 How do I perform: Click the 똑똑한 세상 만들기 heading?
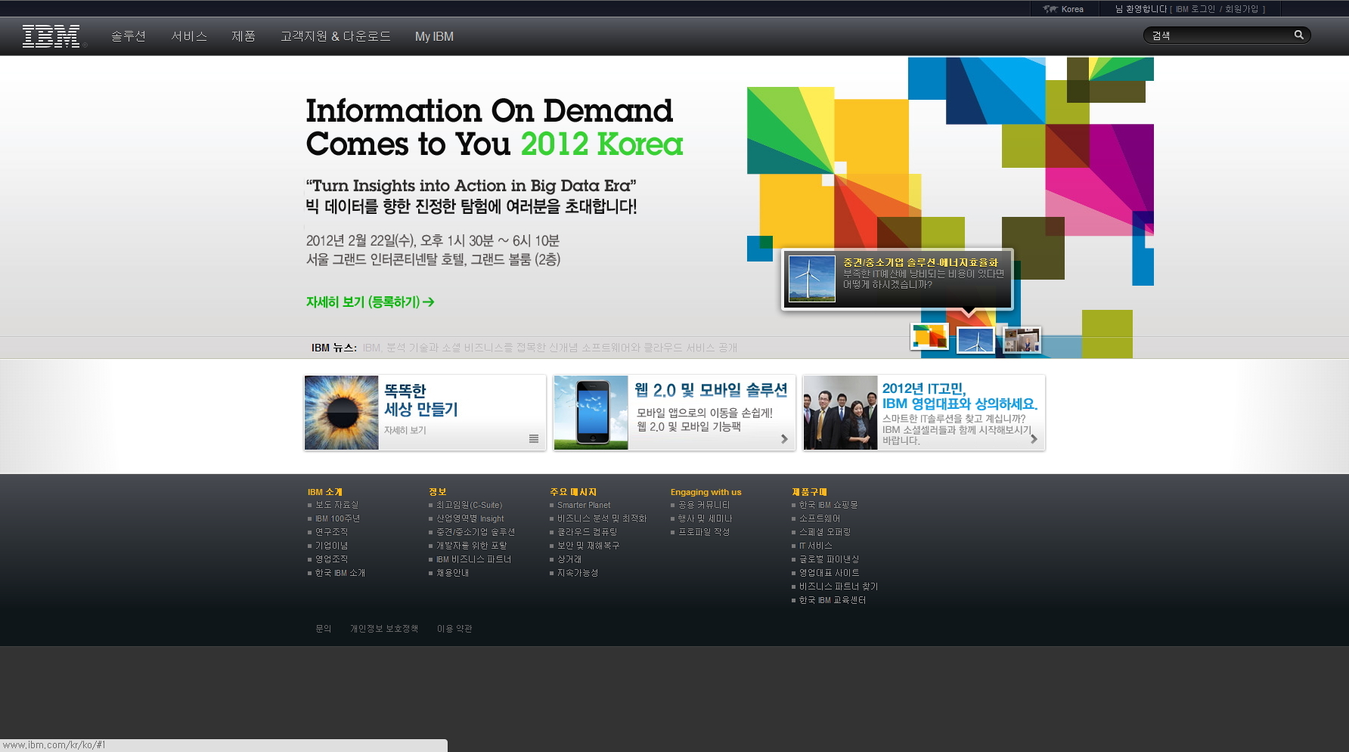(x=421, y=400)
